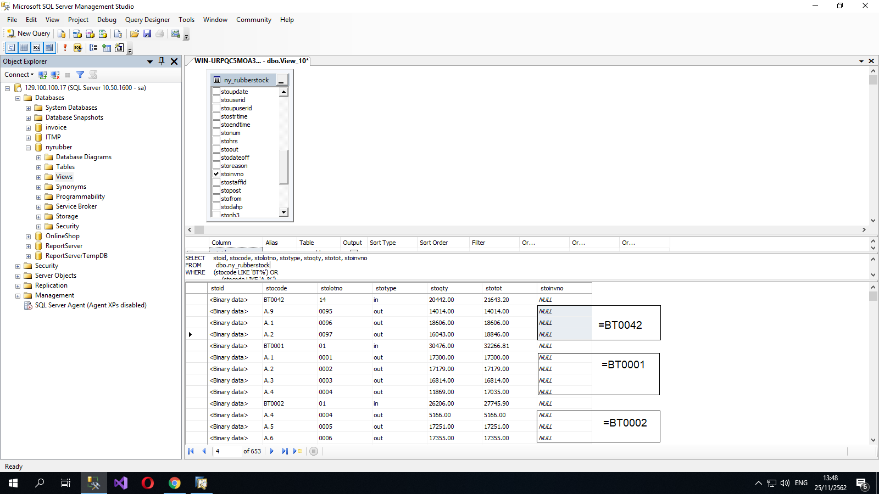This screenshot has width=879, height=494.
Task: Open the Open File folder icon
Action: tap(135, 33)
